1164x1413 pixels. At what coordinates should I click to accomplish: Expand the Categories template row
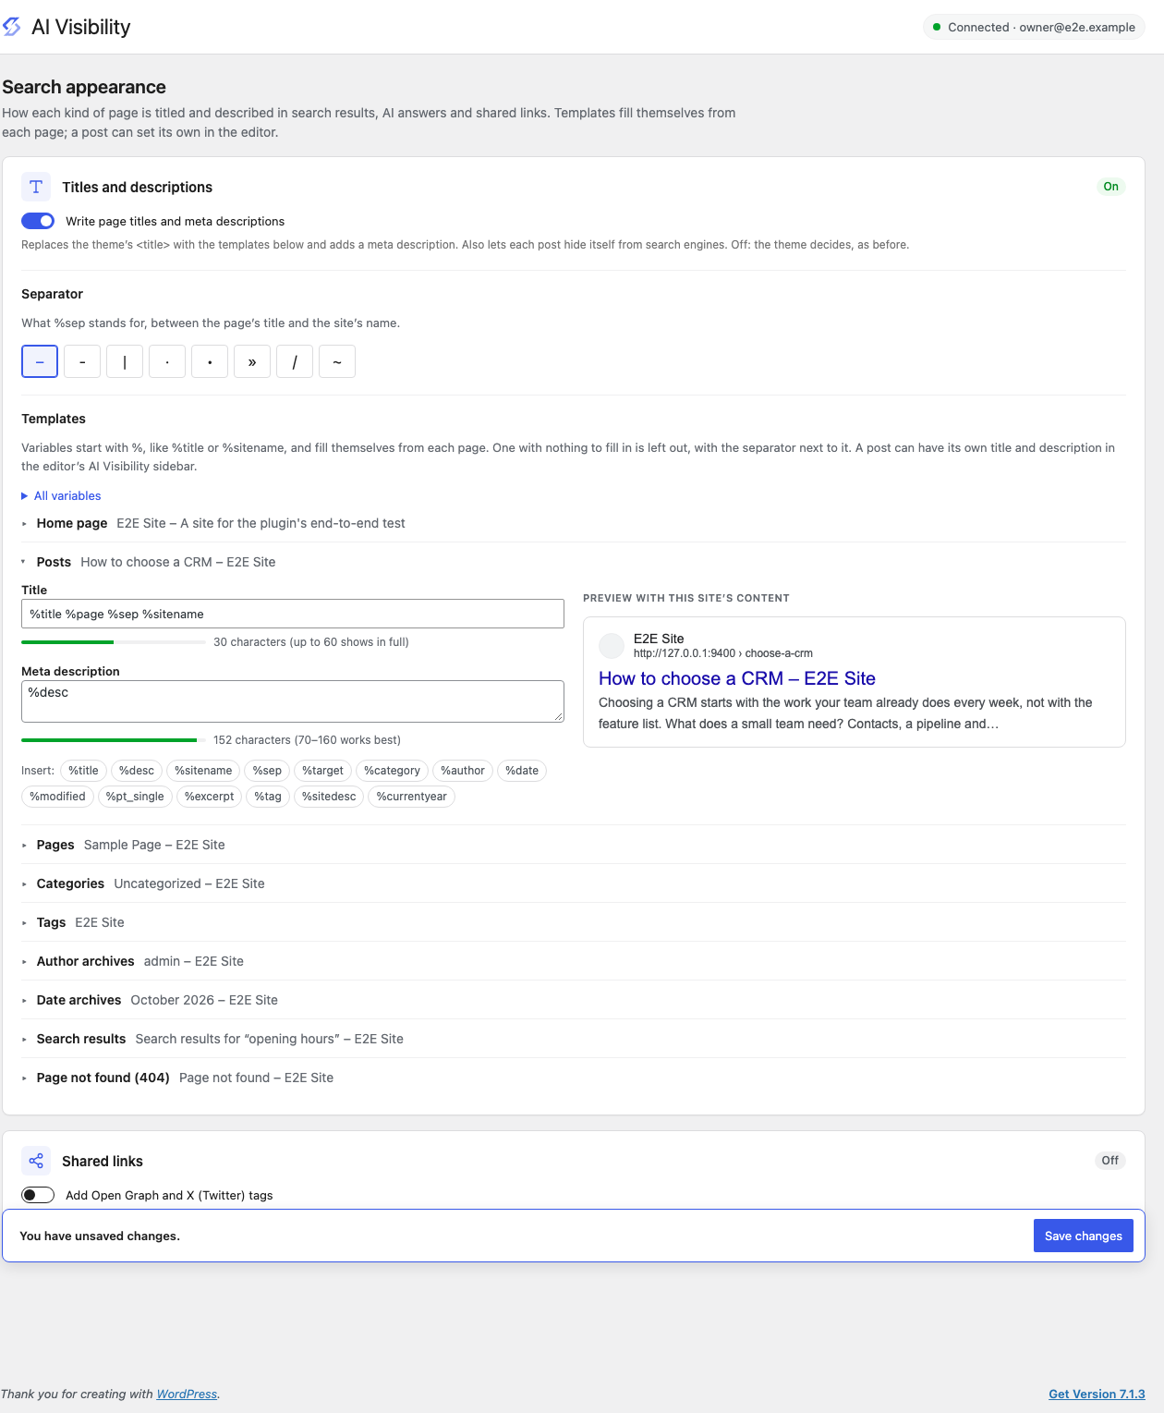[574, 883]
